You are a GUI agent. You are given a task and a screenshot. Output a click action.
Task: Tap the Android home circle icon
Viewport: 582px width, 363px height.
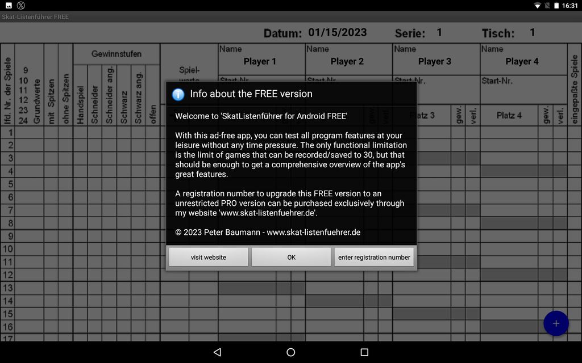[291, 352]
